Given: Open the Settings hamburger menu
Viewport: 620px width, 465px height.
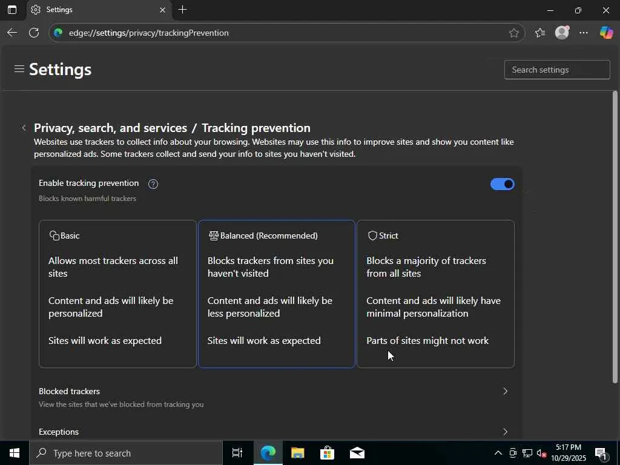Looking at the screenshot, I should pos(19,69).
